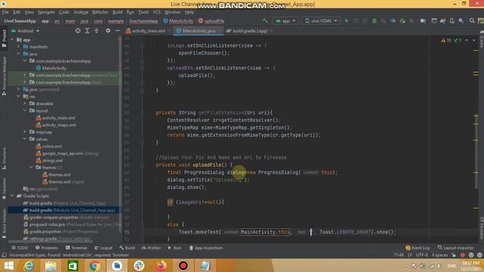Viewport: 484px width, 272px height.
Task: Click the Make Project hammer icon
Action: [x=265, y=20]
